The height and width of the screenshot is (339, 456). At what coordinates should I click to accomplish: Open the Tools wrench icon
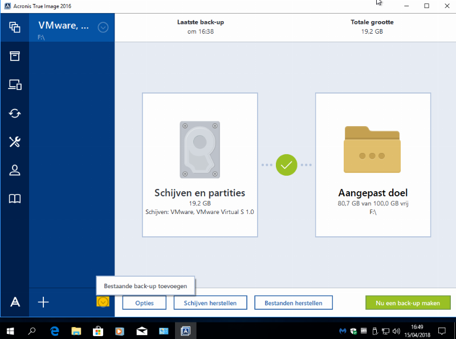[x=15, y=142]
